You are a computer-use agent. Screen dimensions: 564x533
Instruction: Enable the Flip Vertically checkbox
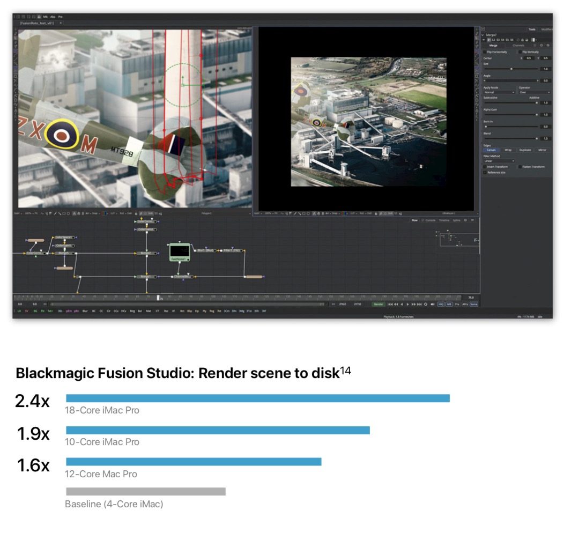tap(519, 52)
